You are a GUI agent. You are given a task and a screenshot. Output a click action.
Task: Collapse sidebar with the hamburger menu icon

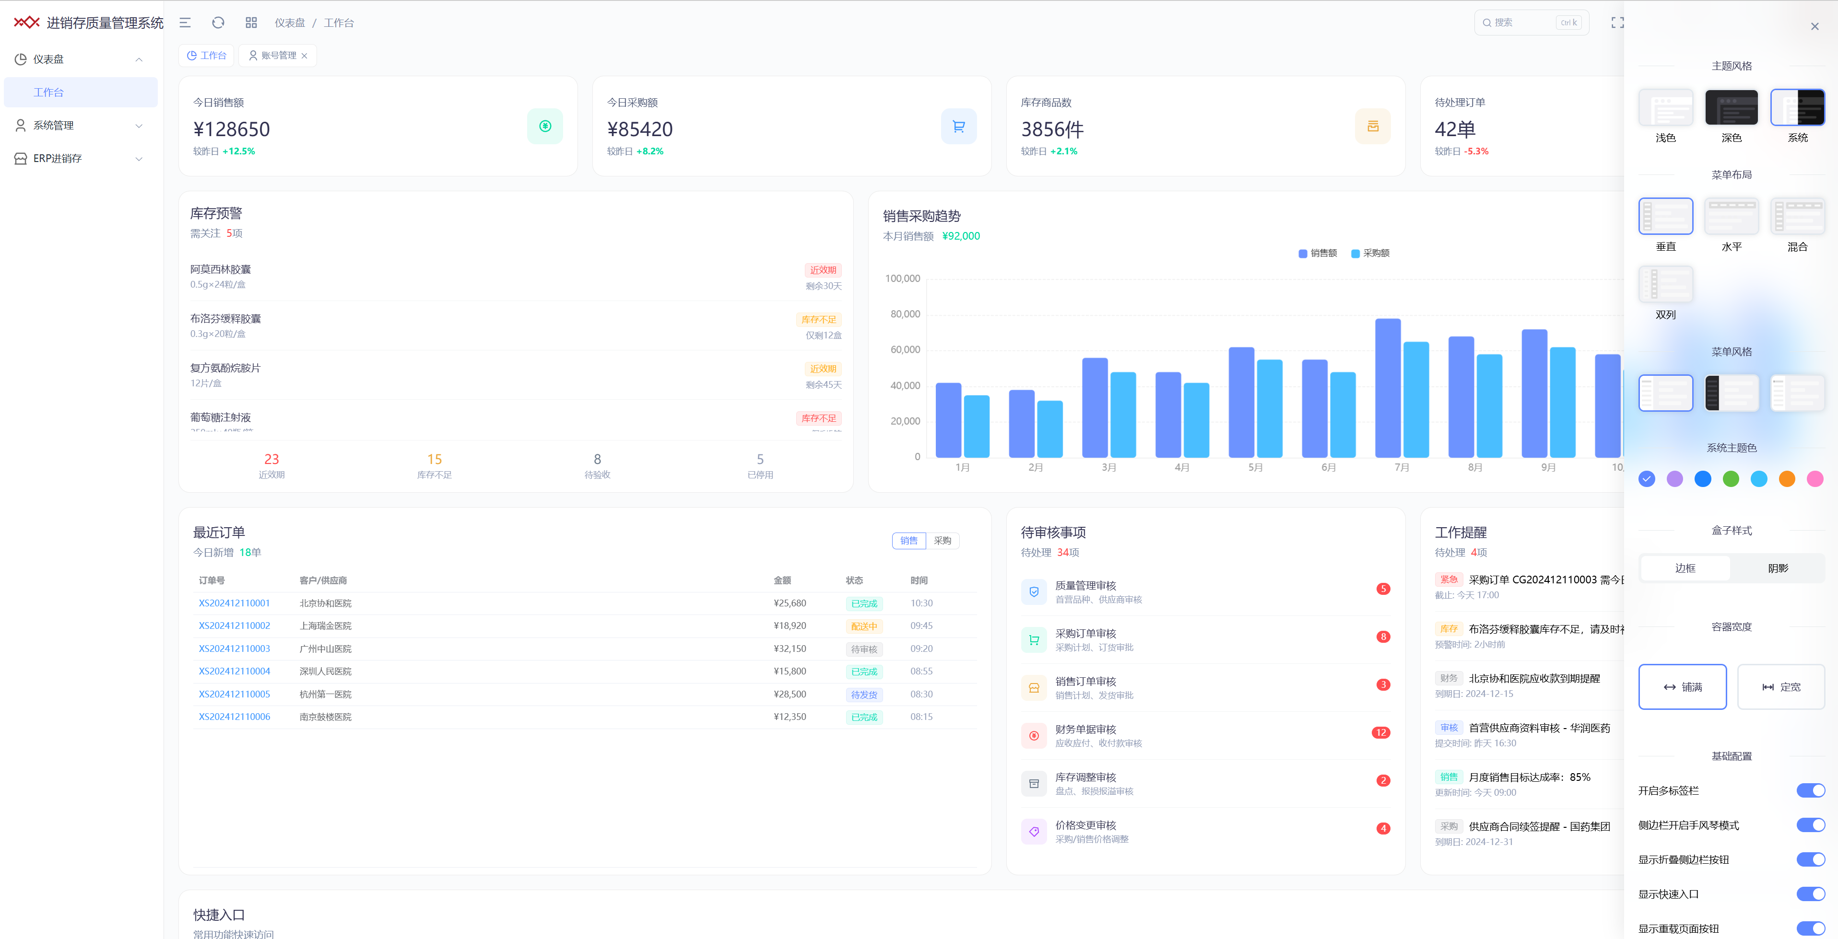point(185,23)
